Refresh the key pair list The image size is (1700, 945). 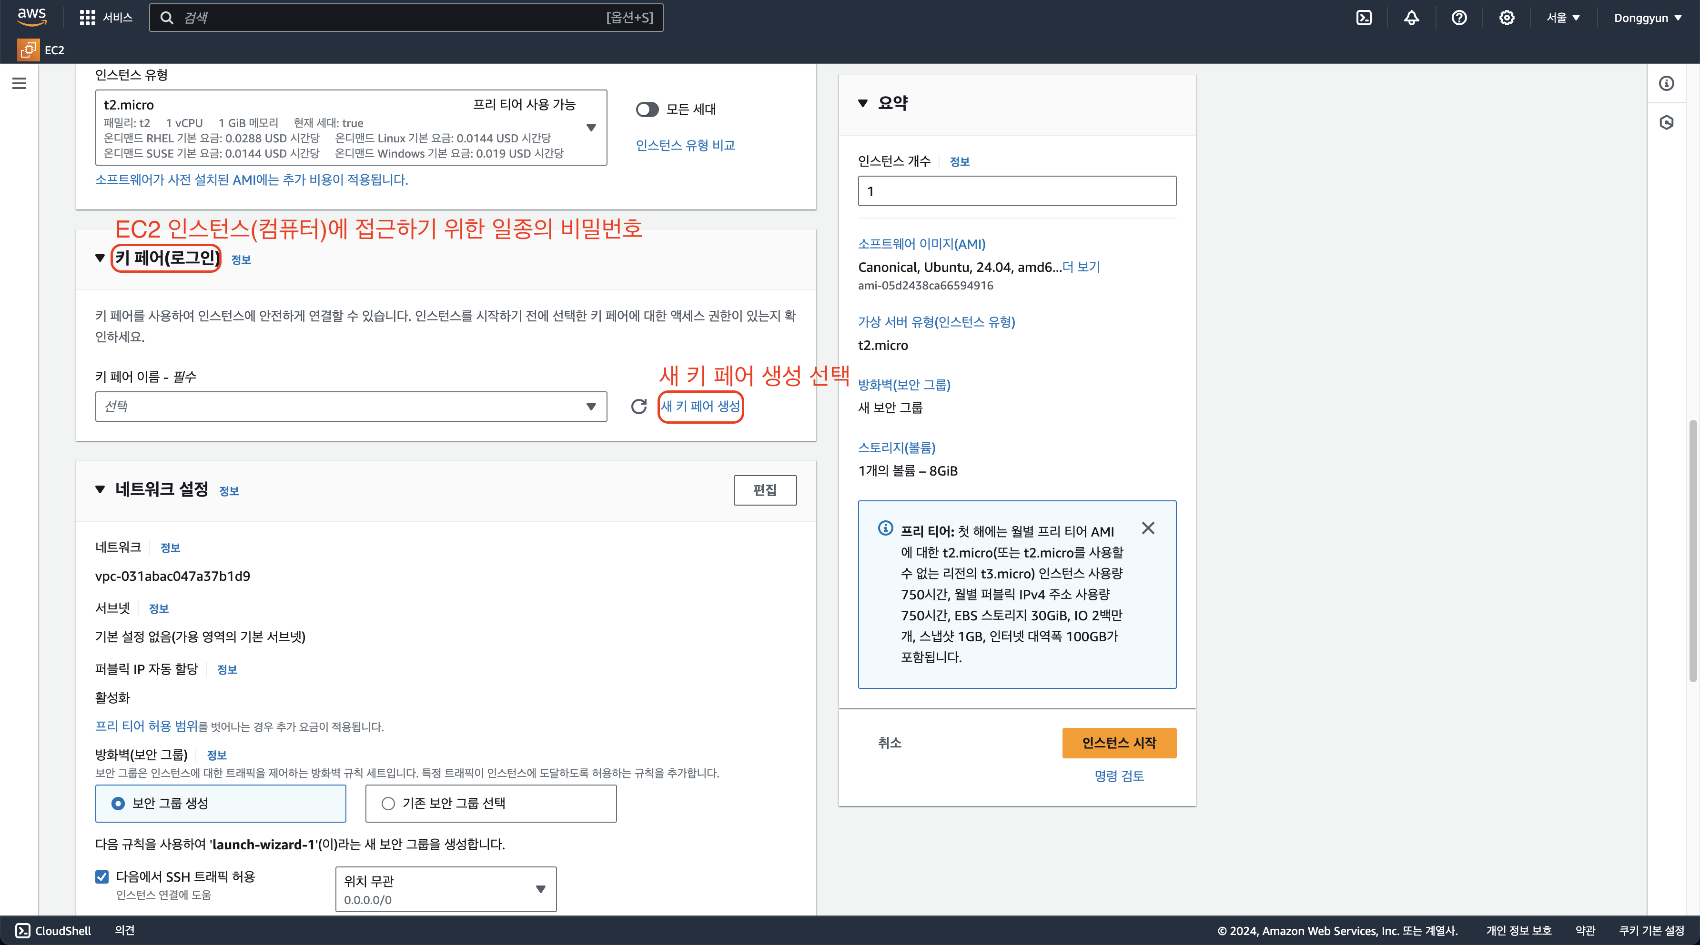click(638, 406)
